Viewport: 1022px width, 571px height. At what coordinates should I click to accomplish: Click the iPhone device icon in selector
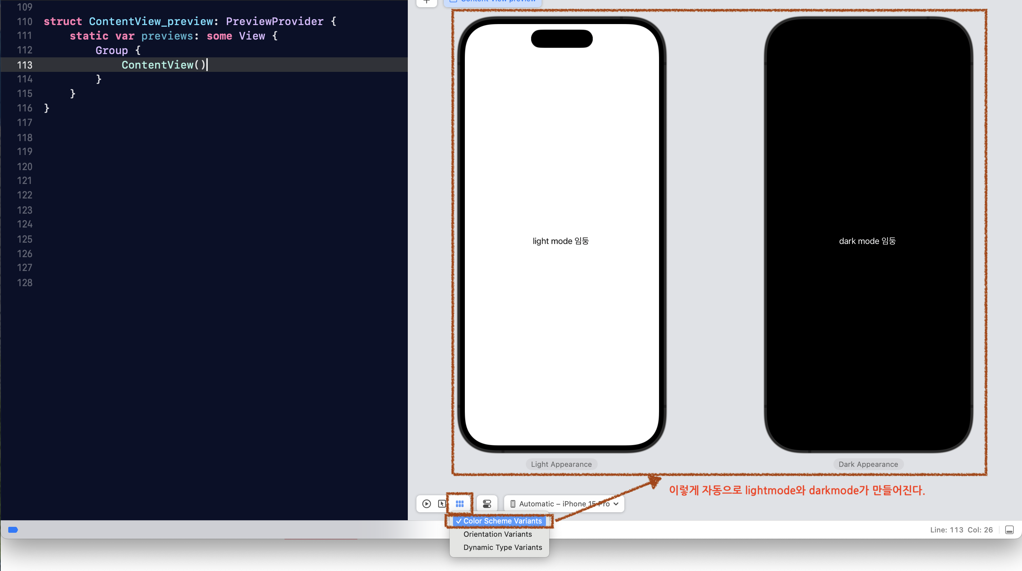513,503
